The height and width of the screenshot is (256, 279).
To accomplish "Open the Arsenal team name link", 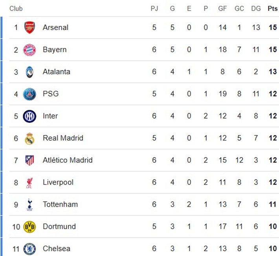I will pos(55,28).
